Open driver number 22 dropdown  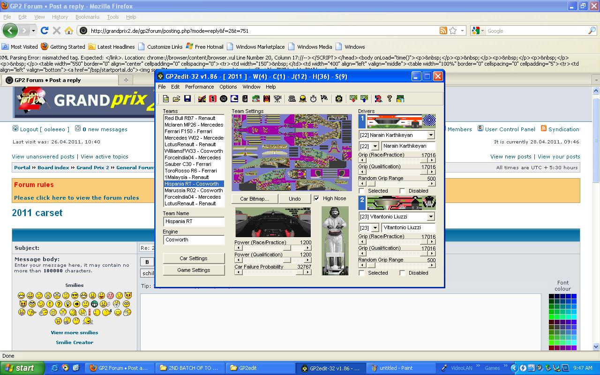pyautogui.click(x=375, y=146)
